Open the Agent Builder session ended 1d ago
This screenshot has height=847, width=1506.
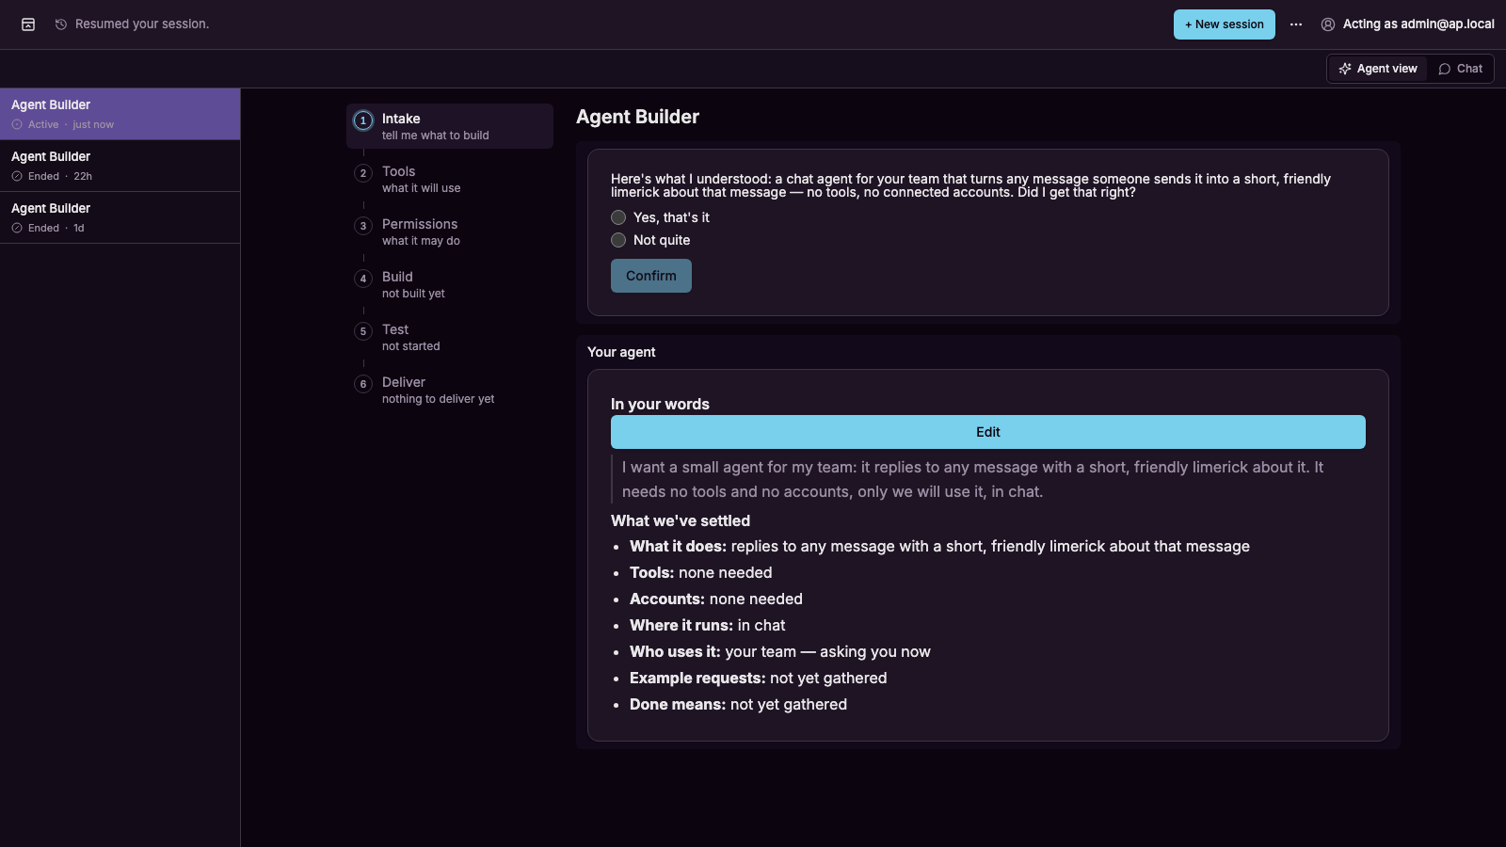pyautogui.click(x=120, y=217)
